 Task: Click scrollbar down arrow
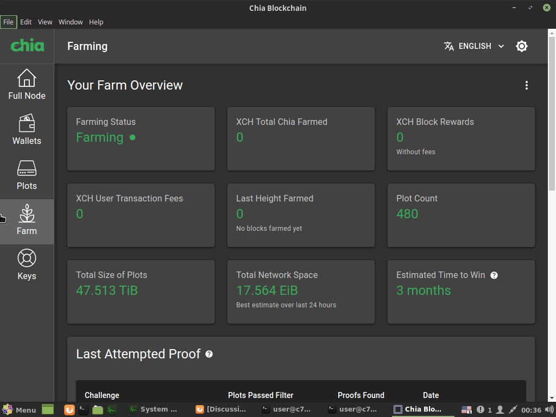point(552,398)
